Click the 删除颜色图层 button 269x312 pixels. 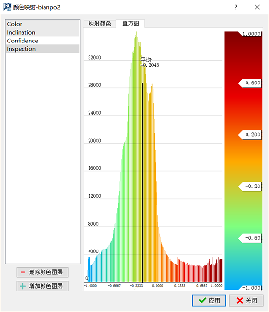point(43,272)
